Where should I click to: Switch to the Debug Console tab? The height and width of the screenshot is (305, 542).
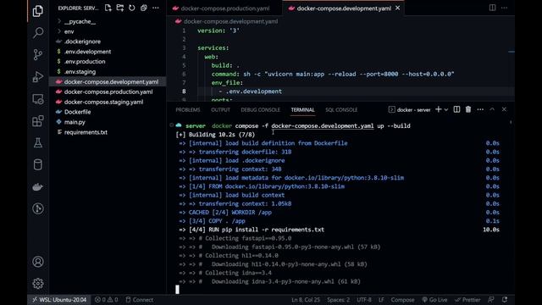260,110
